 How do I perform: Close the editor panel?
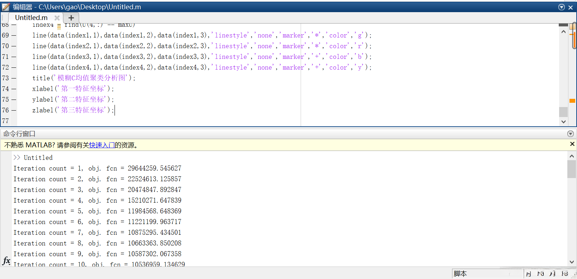coord(571,7)
